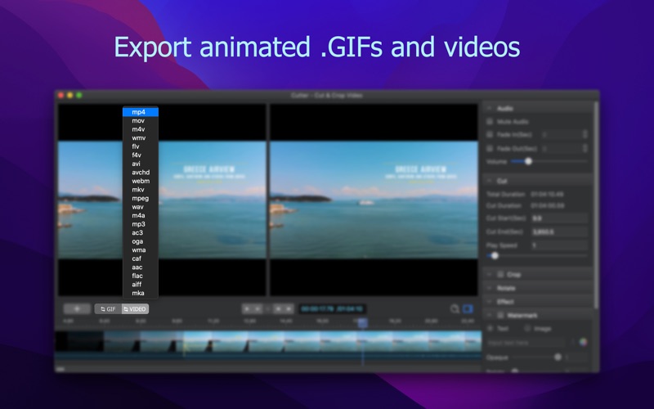Select wmv format option
654x409 pixels.
pyautogui.click(x=141, y=137)
